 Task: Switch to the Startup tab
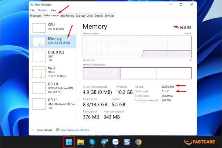coord(80,16)
